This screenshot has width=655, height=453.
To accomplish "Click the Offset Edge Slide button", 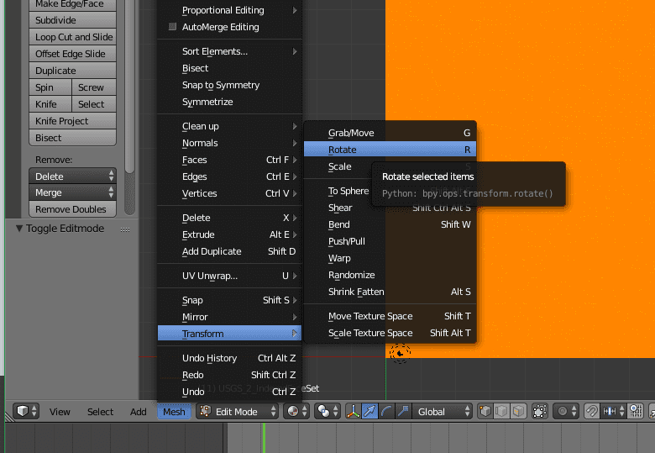I will coord(73,54).
